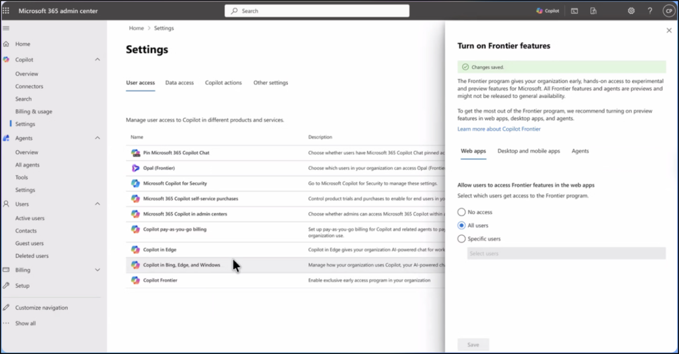Open Connectors under Copilot
This screenshot has width=679, height=354.
[29, 86]
